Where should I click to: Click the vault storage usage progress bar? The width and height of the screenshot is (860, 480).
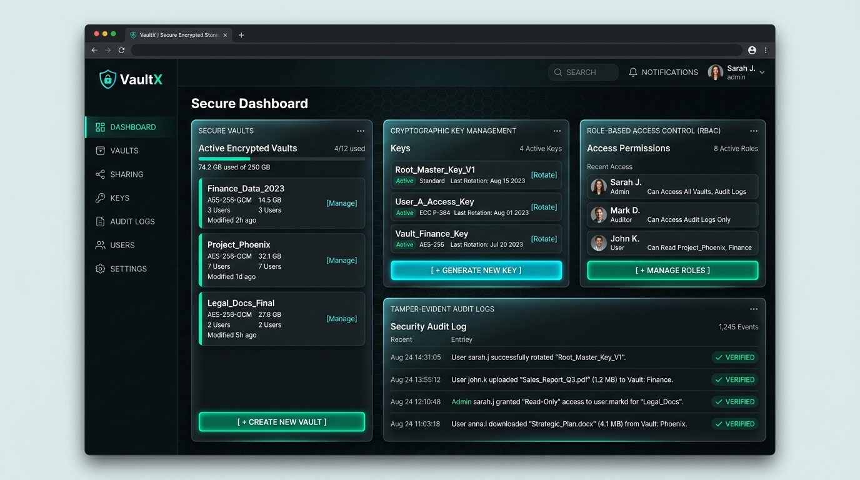click(282, 159)
